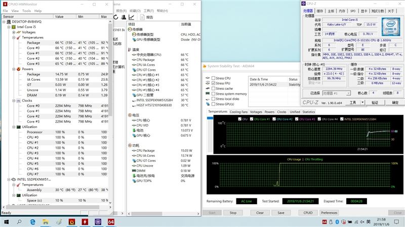Click the DESKTOP-8V8I6VQ computer icon
The height and width of the screenshot is (227, 405).
click(9, 22)
